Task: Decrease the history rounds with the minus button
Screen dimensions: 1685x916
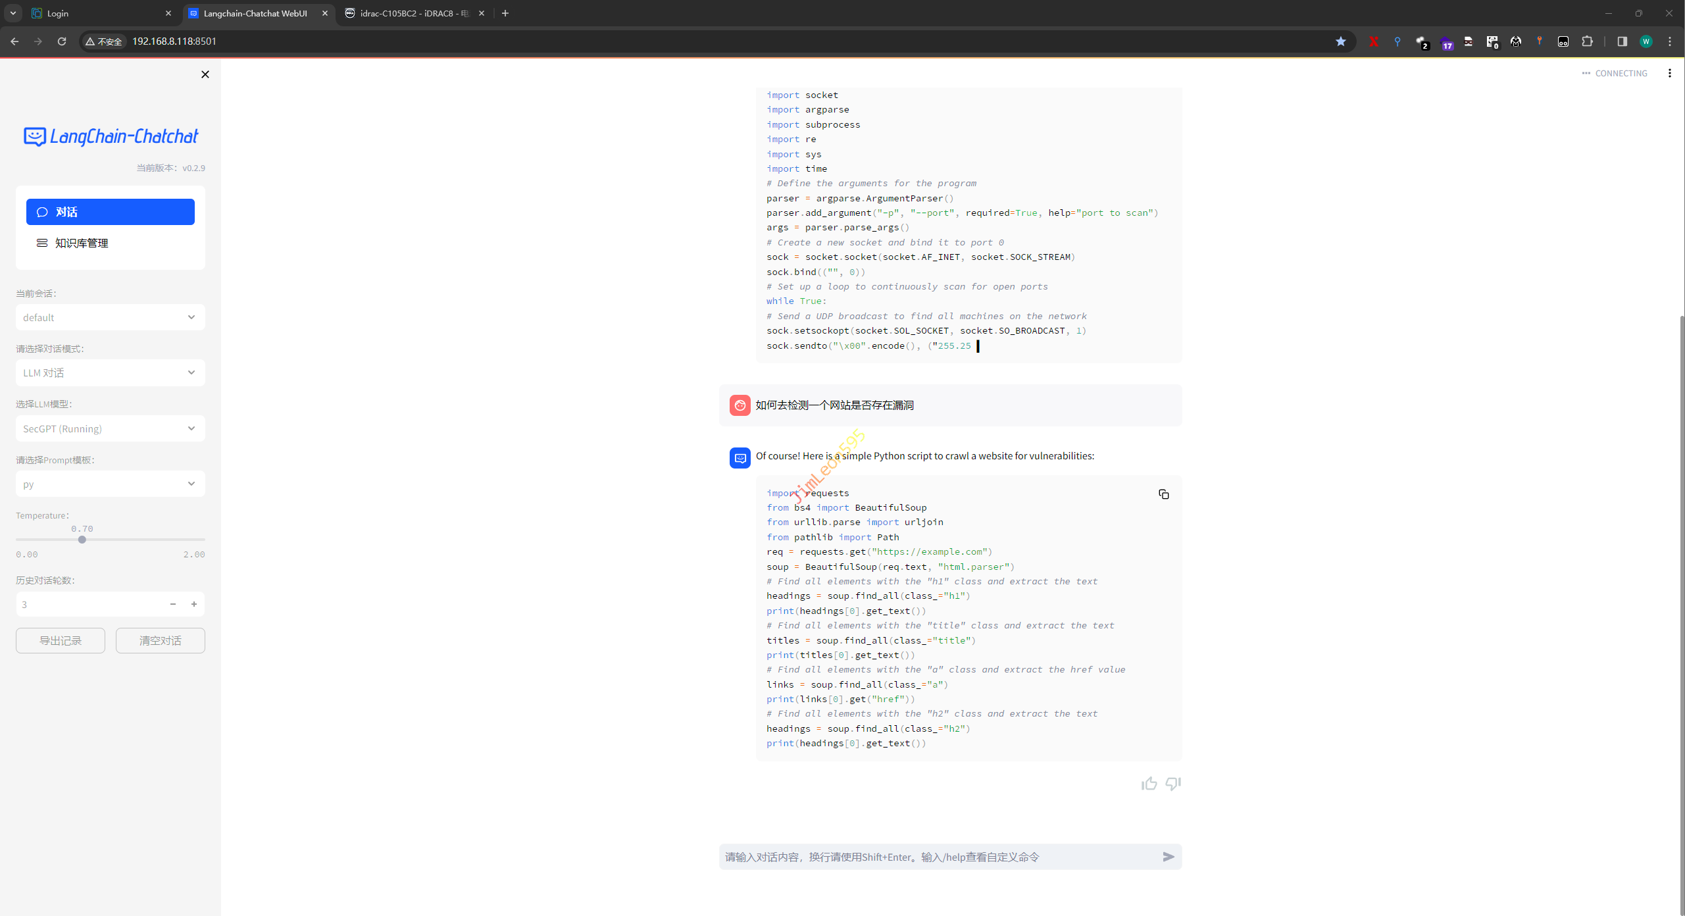Action: tap(173, 604)
